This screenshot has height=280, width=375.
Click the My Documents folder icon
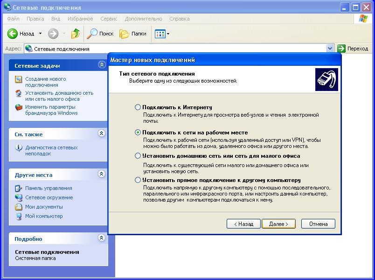point(18,207)
